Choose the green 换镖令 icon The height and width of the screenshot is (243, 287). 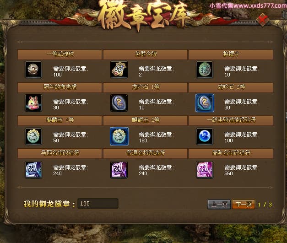click(205, 70)
